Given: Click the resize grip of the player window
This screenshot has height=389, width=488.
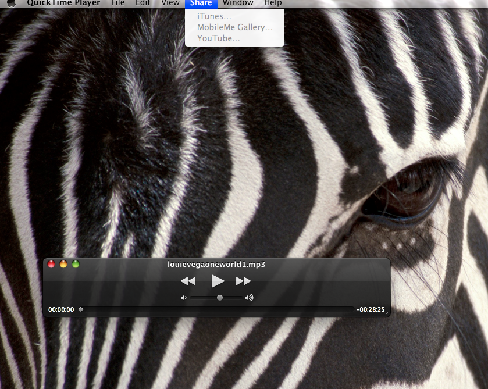Looking at the screenshot, I should (x=387, y=313).
